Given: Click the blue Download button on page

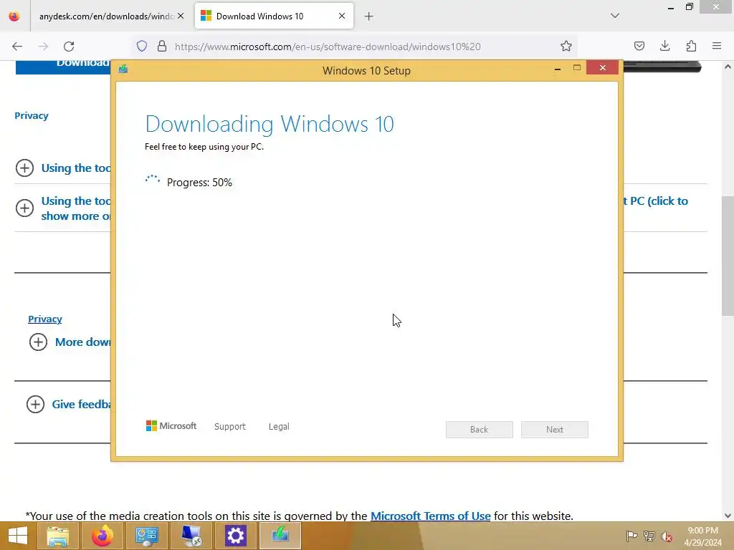Looking at the screenshot, I should 63,67.
